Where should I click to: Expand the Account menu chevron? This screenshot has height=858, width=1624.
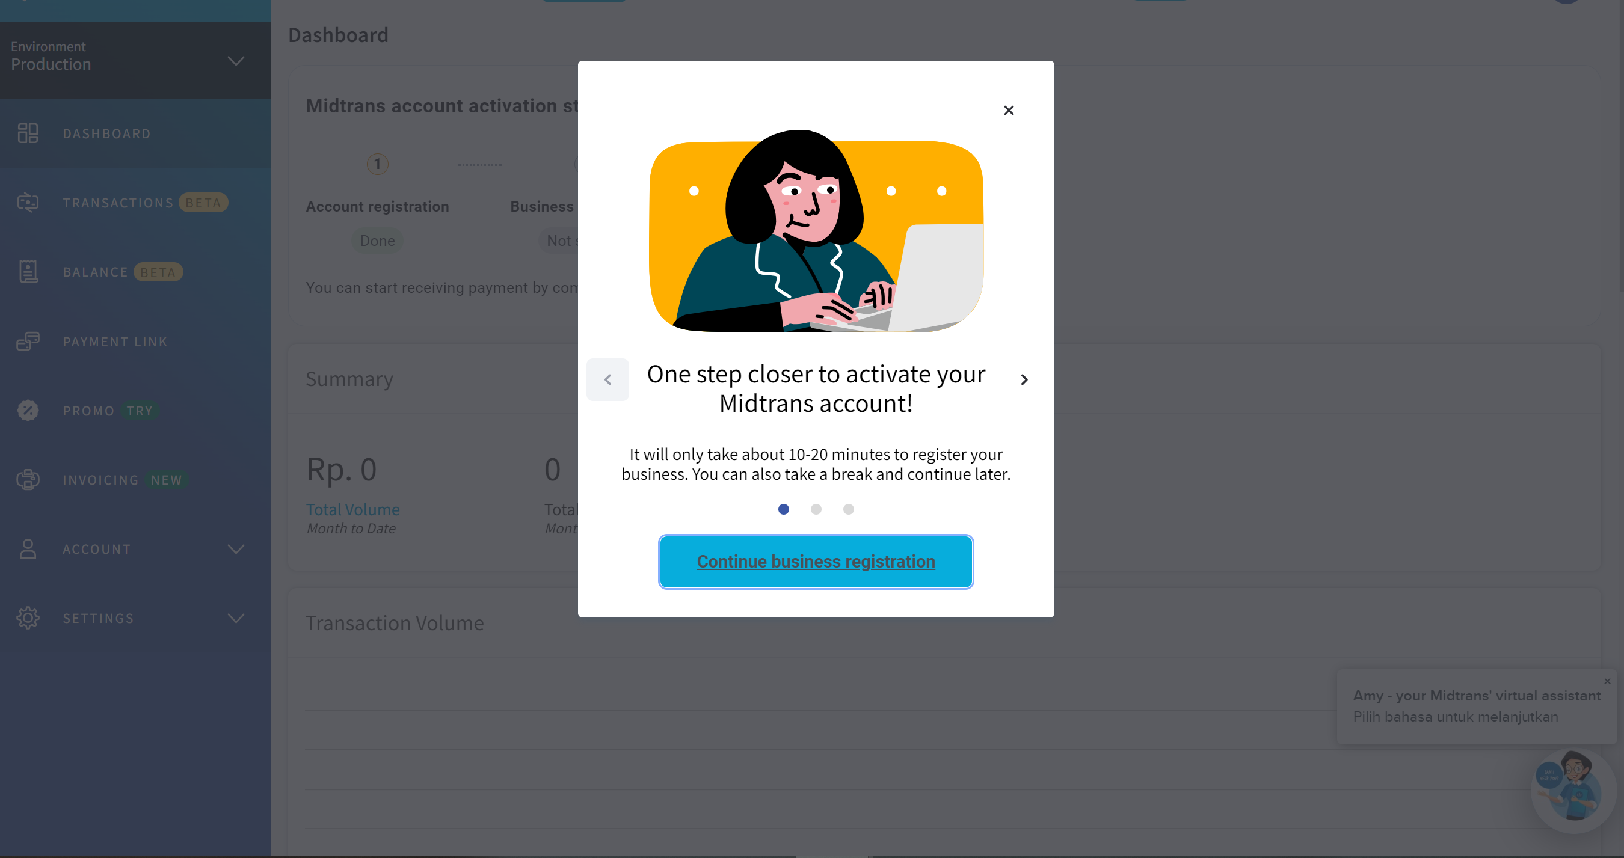pos(236,549)
